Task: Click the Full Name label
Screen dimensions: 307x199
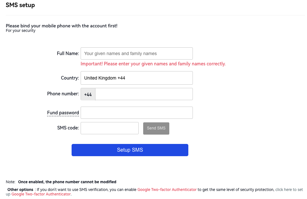Action: click(x=68, y=53)
